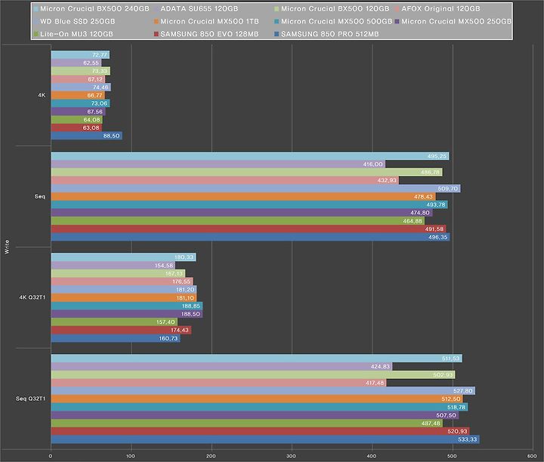The height and width of the screenshot is (462, 544).
Task: Click the 600 tick on horizontal axis
Action: click(532, 456)
